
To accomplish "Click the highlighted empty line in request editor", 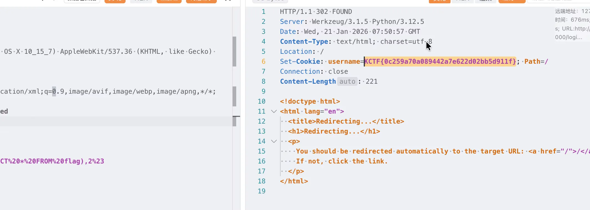I will point(116,121).
